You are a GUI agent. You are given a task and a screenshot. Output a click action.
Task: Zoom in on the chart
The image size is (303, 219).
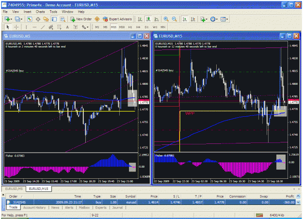click(x=166, y=19)
